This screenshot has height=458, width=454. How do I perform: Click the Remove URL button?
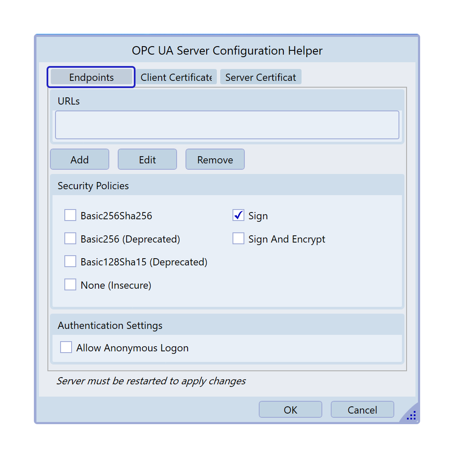point(215,160)
